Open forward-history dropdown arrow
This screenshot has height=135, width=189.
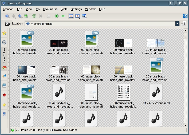15,18
